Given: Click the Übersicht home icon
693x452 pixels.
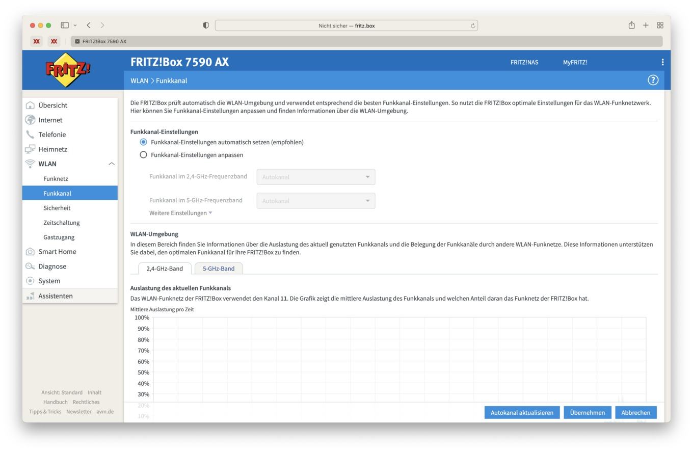Looking at the screenshot, I should click(30, 105).
